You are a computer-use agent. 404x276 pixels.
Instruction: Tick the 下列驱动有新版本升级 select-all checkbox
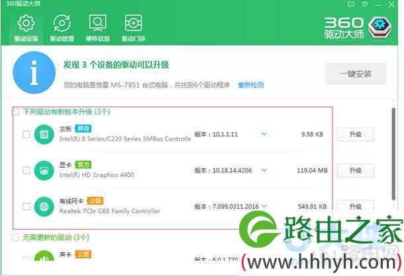click(x=16, y=112)
